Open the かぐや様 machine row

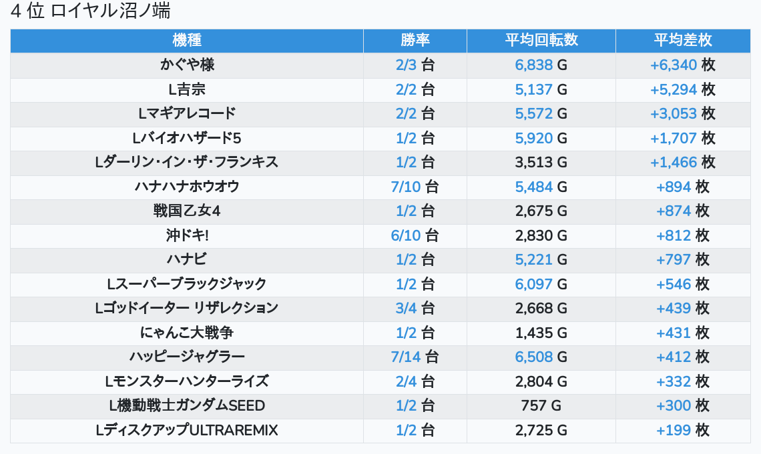click(x=380, y=65)
